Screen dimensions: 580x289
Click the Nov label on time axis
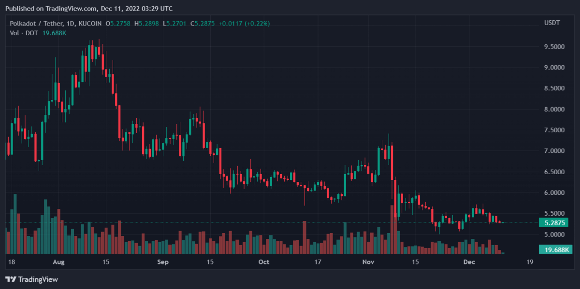[x=368, y=262]
